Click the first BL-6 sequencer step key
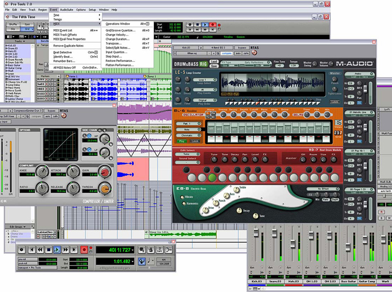 click(212, 139)
